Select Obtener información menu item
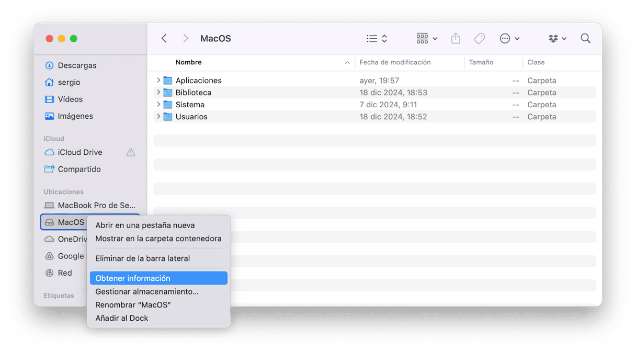Image resolution: width=636 pixels, height=351 pixels. pyautogui.click(x=158, y=278)
